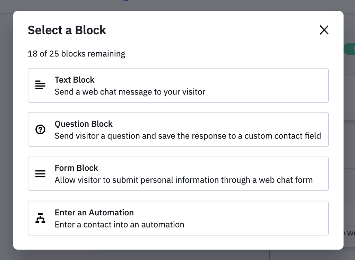Click empty space right of Form Block title
This screenshot has height=260, width=355.
pos(208,168)
